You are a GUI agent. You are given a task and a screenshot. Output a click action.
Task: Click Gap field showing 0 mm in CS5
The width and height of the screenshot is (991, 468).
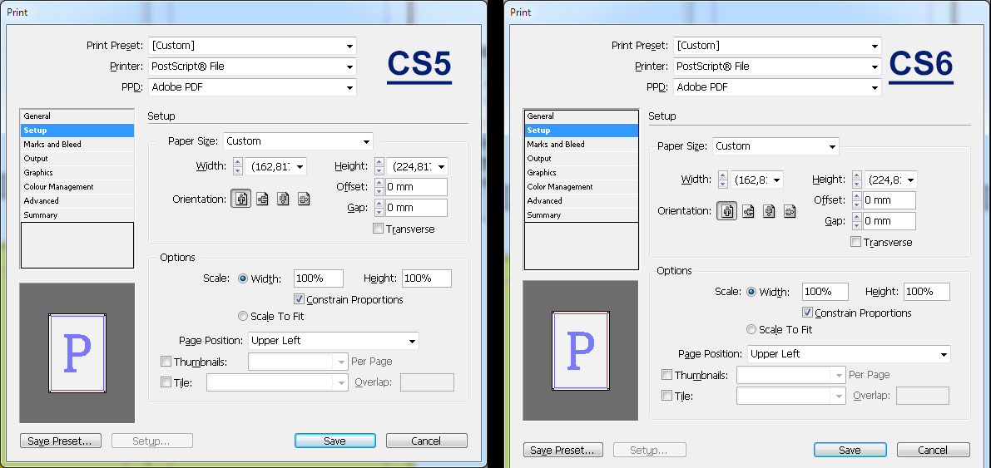pos(416,208)
